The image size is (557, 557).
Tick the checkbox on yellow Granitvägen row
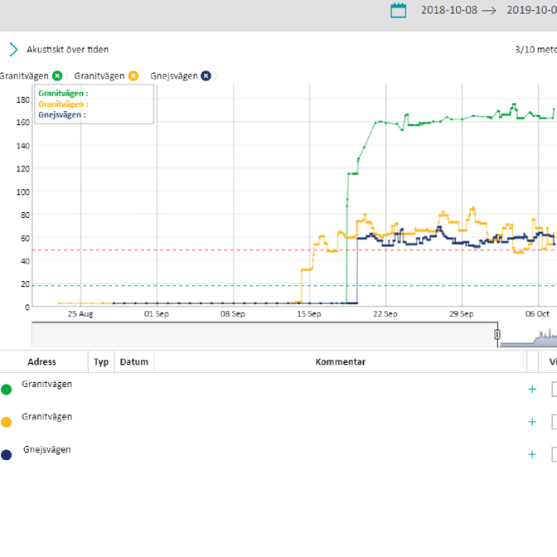pyautogui.click(x=554, y=422)
